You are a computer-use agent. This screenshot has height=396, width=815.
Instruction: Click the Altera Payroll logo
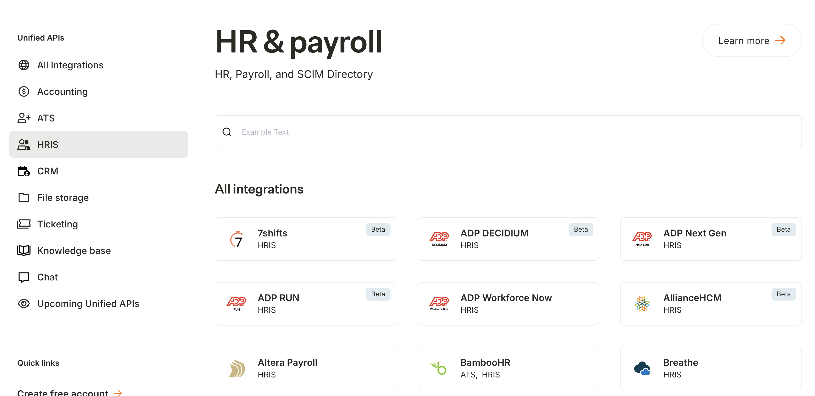236,368
